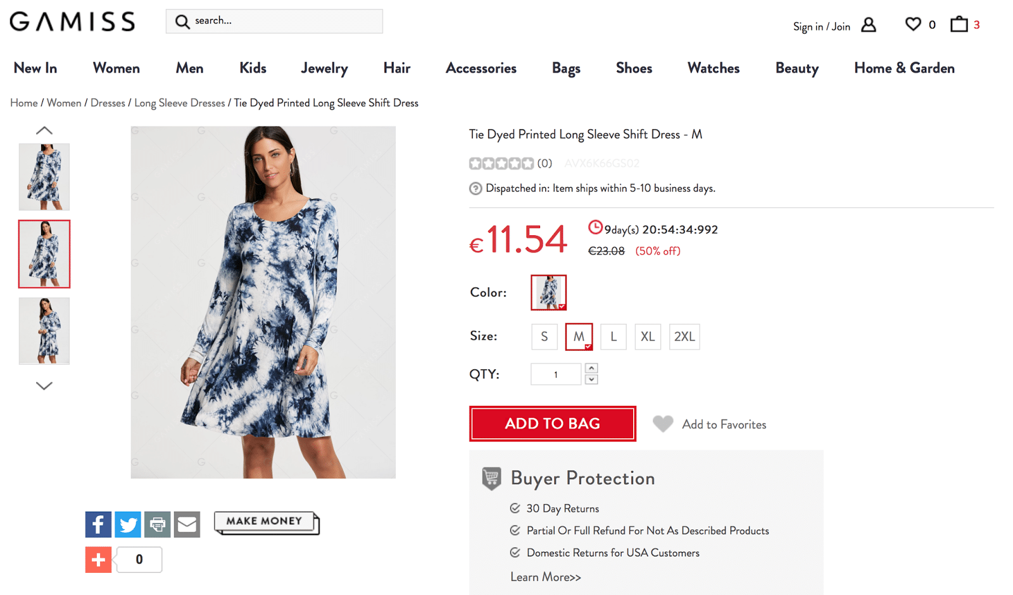Share product on Twitter
The width and height of the screenshot is (1013, 595).
coord(128,524)
